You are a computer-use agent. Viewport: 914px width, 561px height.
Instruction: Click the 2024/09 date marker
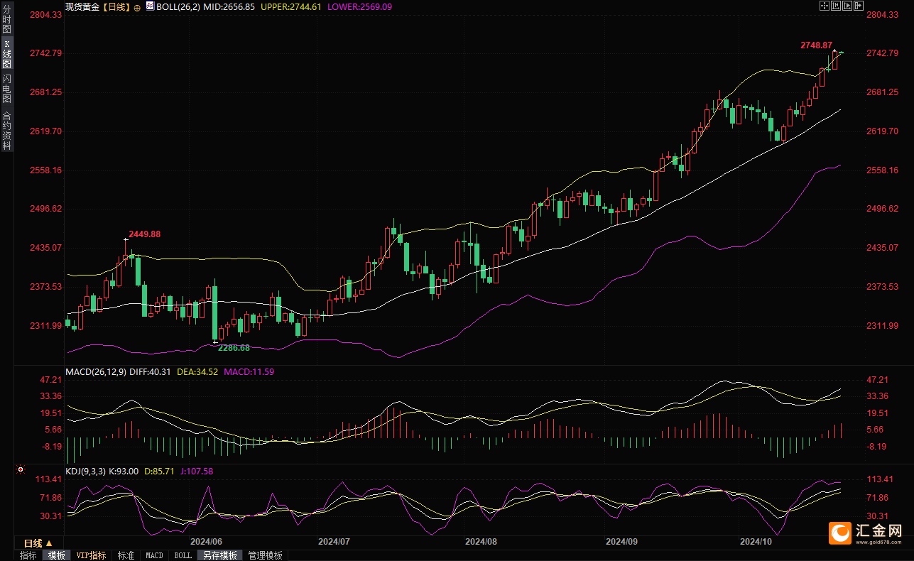621,541
